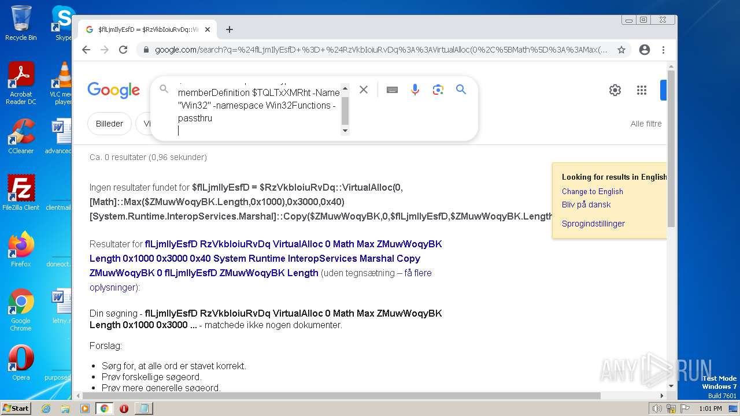This screenshot has width=740, height=416.
Task: Reload the Google search page
Action: click(123, 50)
